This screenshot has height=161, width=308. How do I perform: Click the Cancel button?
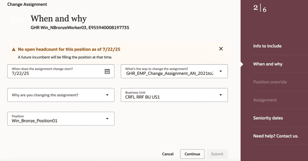click(168, 154)
